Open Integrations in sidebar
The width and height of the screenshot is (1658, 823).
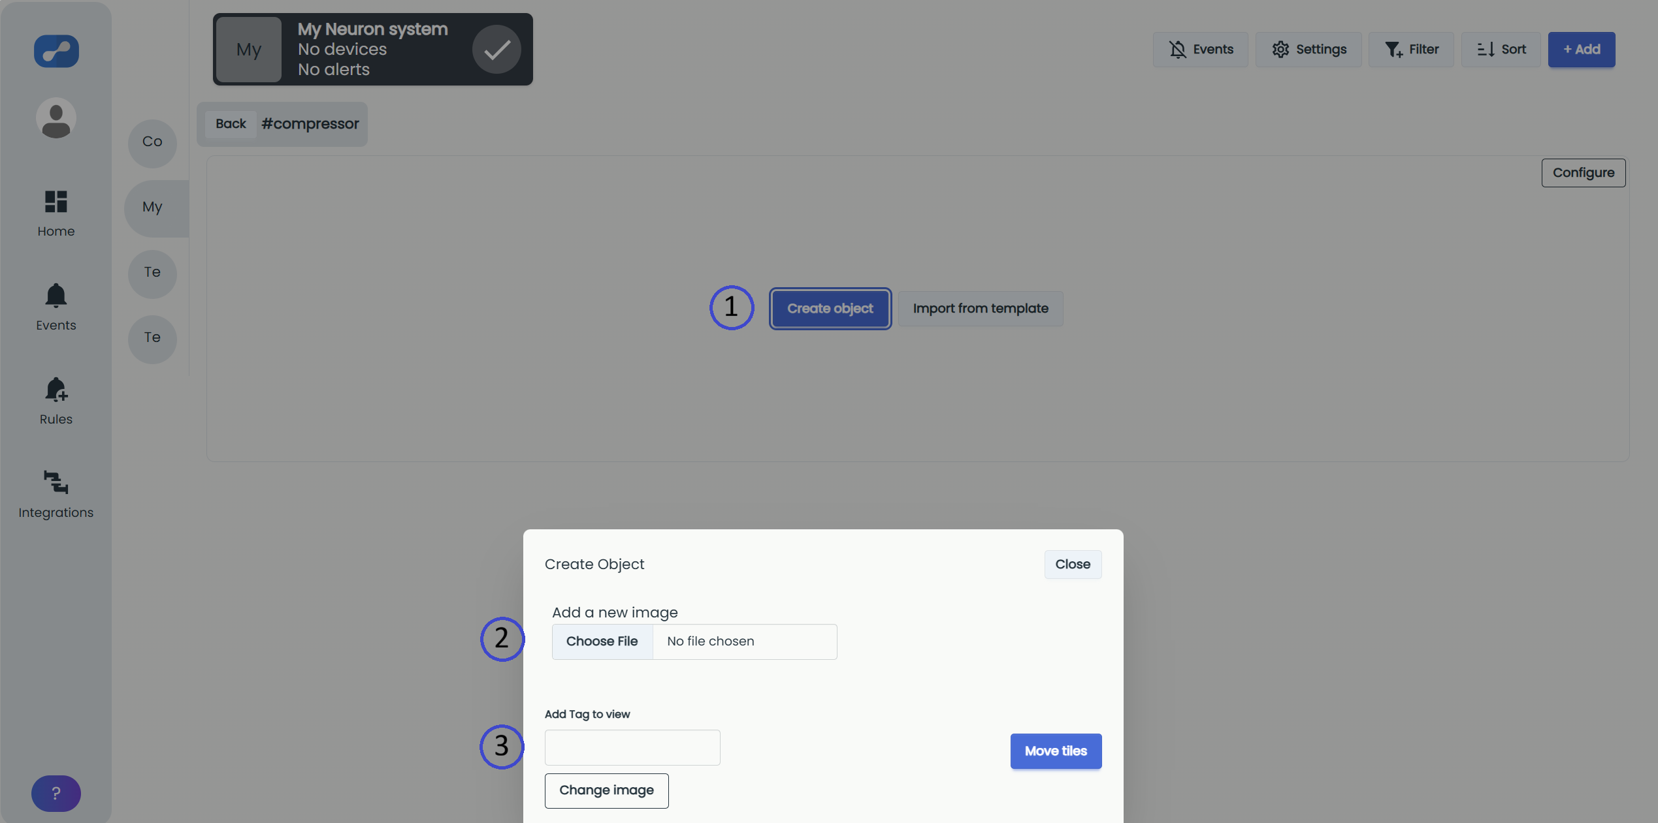[56, 495]
